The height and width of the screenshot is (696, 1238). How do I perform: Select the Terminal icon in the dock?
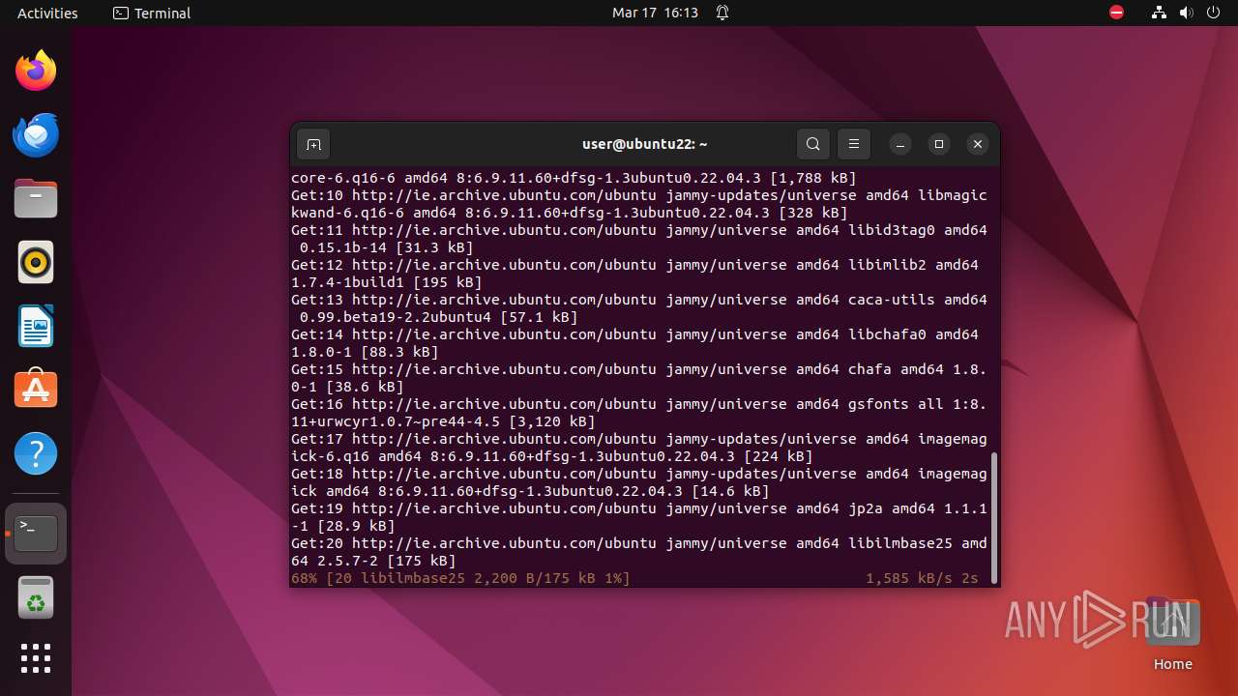coord(36,533)
